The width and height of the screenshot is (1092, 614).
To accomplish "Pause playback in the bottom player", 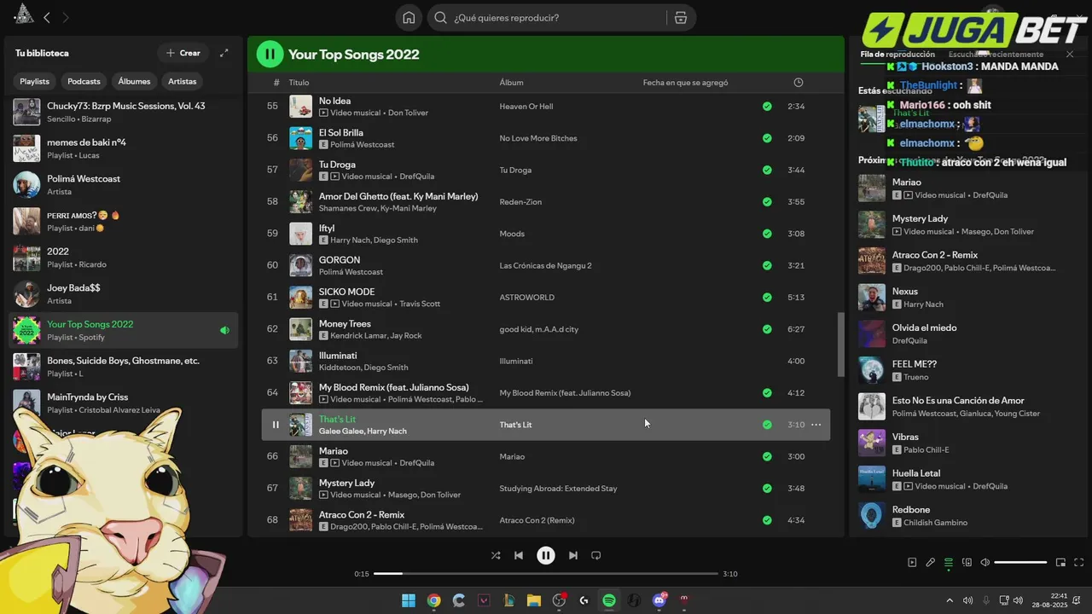I will click(x=546, y=555).
